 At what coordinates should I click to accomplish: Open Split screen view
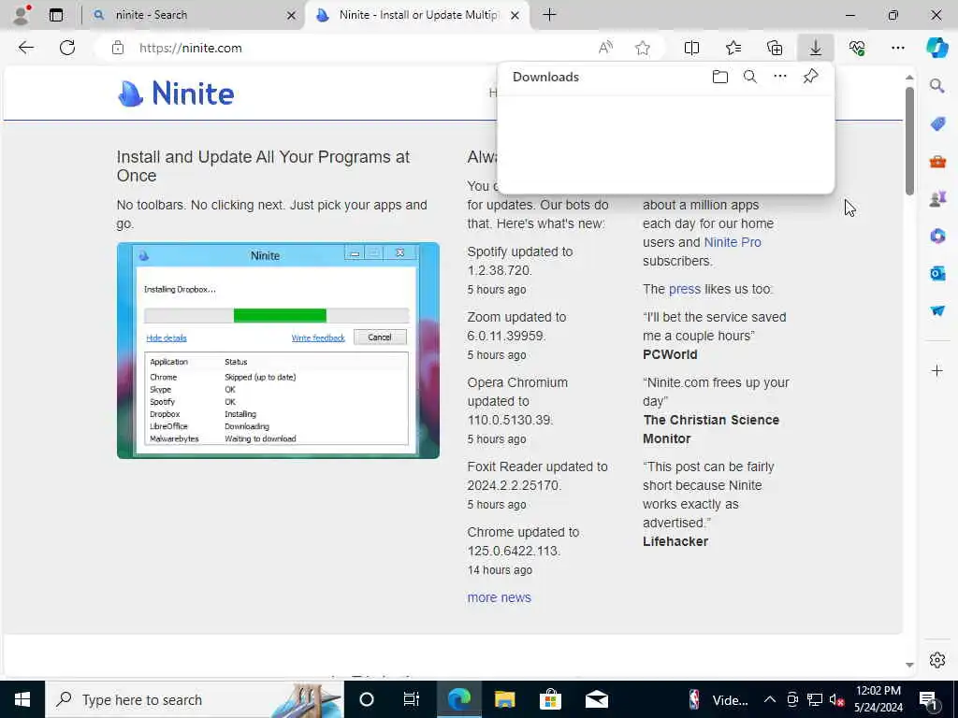pyautogui.click(x=691, y=48)
